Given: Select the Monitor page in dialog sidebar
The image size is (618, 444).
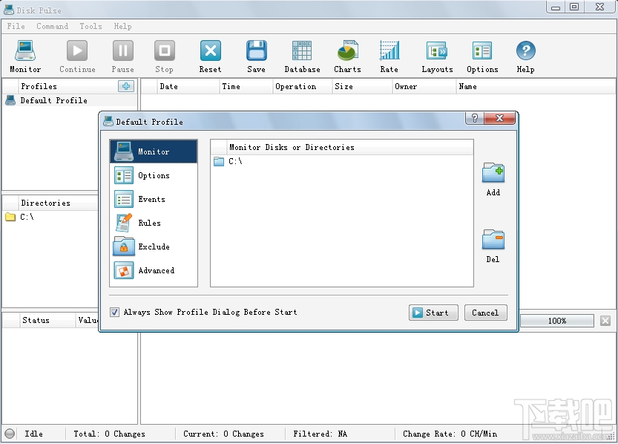Looking at the screenshot, I should tap(154, 151).
